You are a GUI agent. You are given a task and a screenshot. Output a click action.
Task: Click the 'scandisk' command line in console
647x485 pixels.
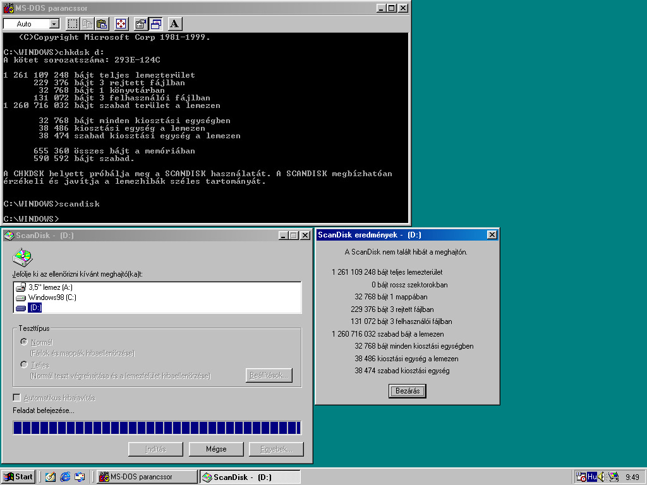(51, 204)
